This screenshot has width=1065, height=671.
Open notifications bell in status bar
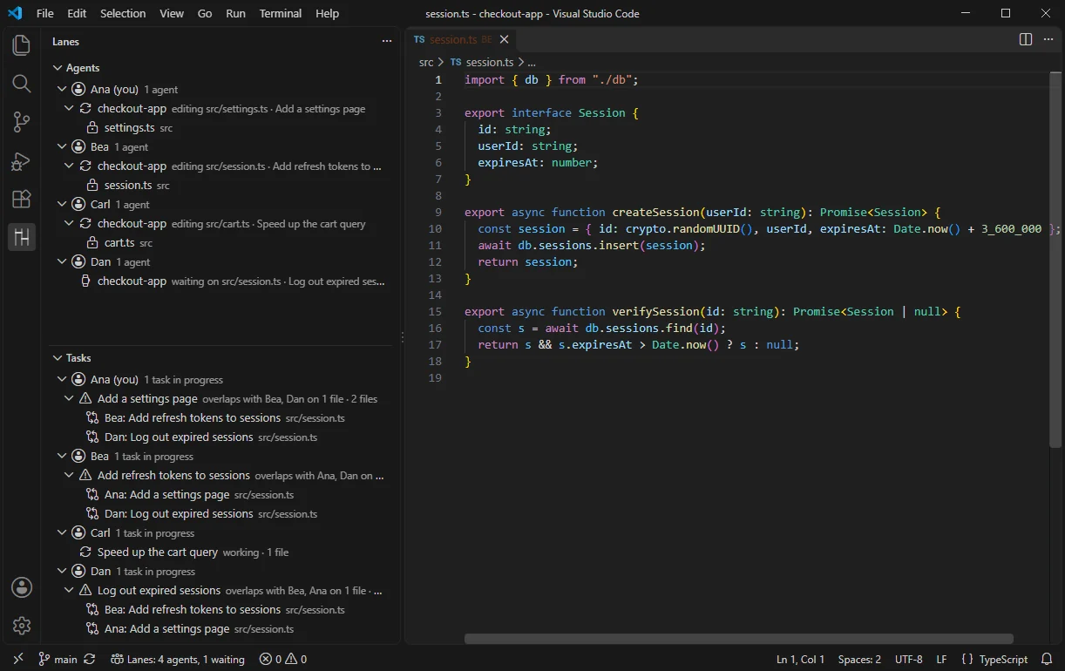1047,660
